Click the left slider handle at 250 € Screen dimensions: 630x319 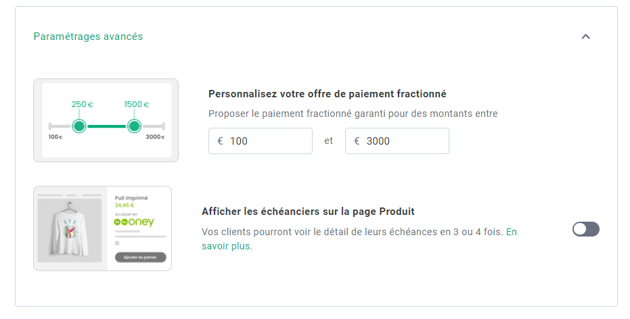(x=79, y=126)
